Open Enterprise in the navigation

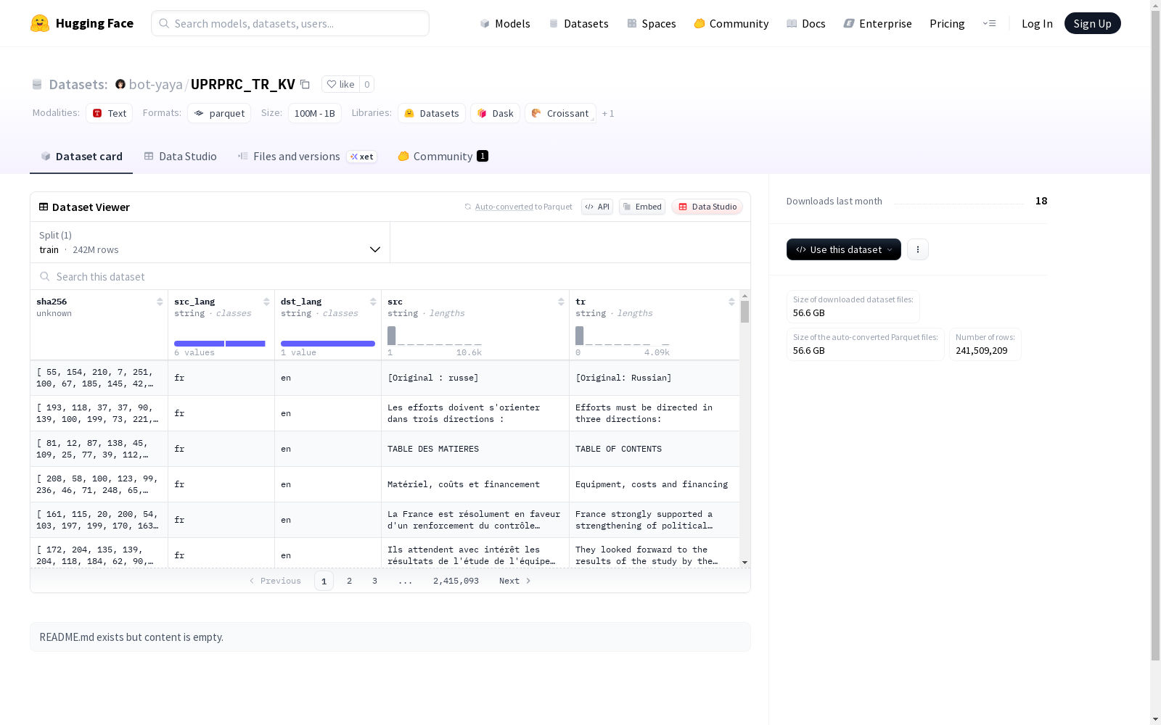[878, 23]
